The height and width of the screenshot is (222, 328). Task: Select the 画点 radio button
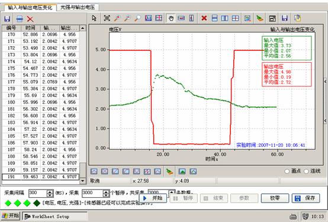click(x=287, y=171)
